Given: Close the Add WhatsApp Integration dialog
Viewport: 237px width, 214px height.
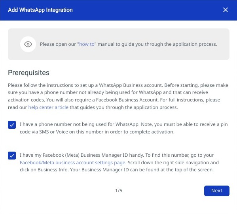Looking at the screenshot, I should point(226,10).
